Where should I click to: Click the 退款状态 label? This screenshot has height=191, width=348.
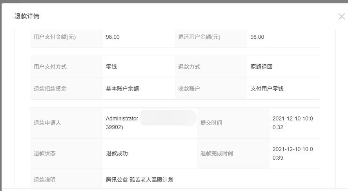coord(44,153)
